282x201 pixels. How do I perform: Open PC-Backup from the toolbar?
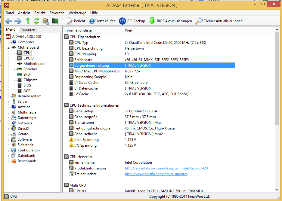132,21
